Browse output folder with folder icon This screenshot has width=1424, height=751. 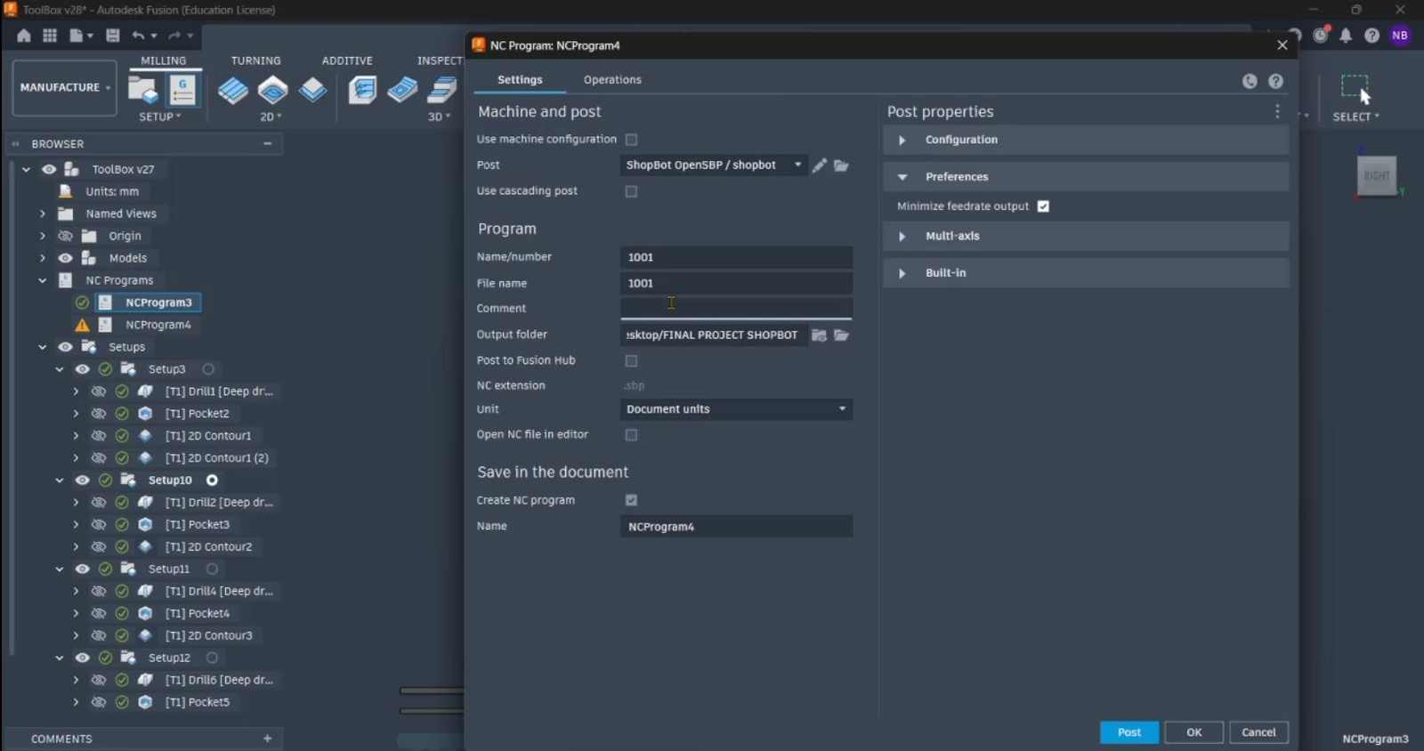(x=841, y=335)
